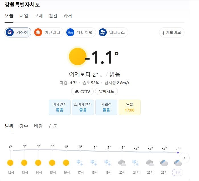Choose 웨더채널 as forecast source
Image resolution: width=199 pixels, height=181 pixels.
tap(81, 32)
